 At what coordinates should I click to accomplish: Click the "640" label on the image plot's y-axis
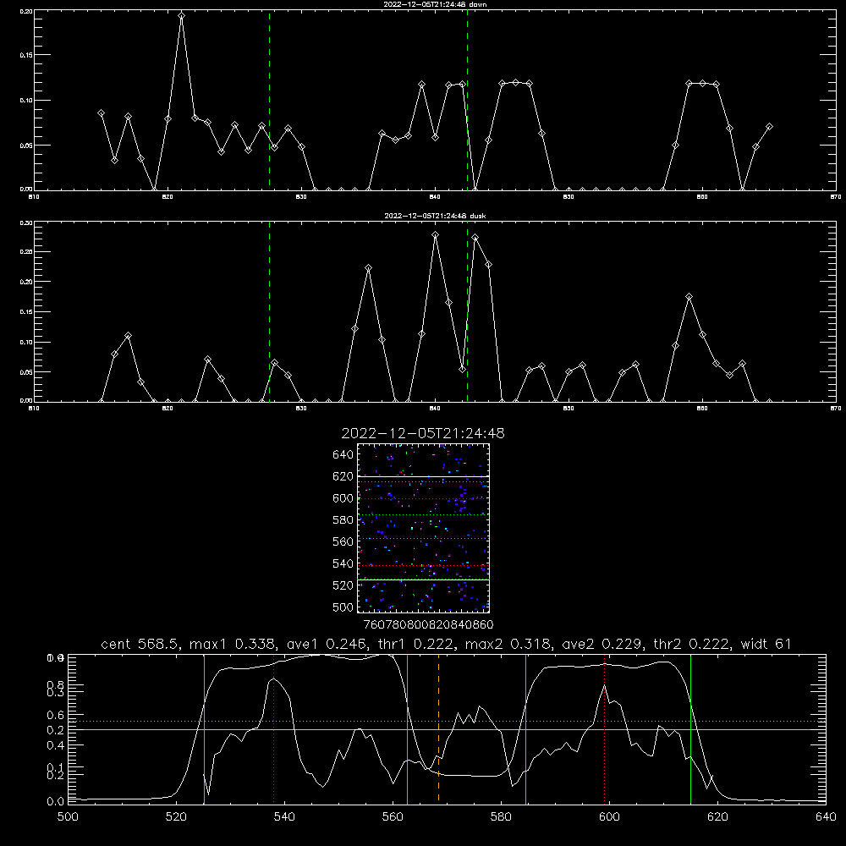[343, 455]
